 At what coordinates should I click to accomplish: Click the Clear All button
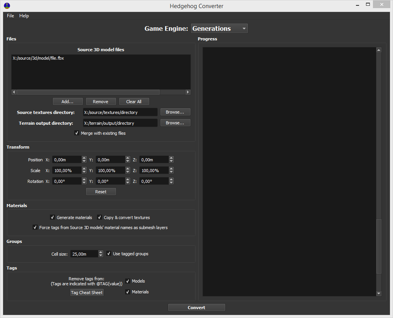tap(134, 102)
